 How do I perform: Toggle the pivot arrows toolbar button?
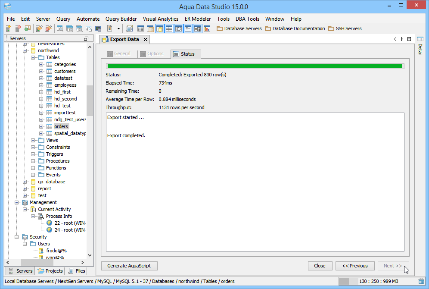tap(179, 28)
